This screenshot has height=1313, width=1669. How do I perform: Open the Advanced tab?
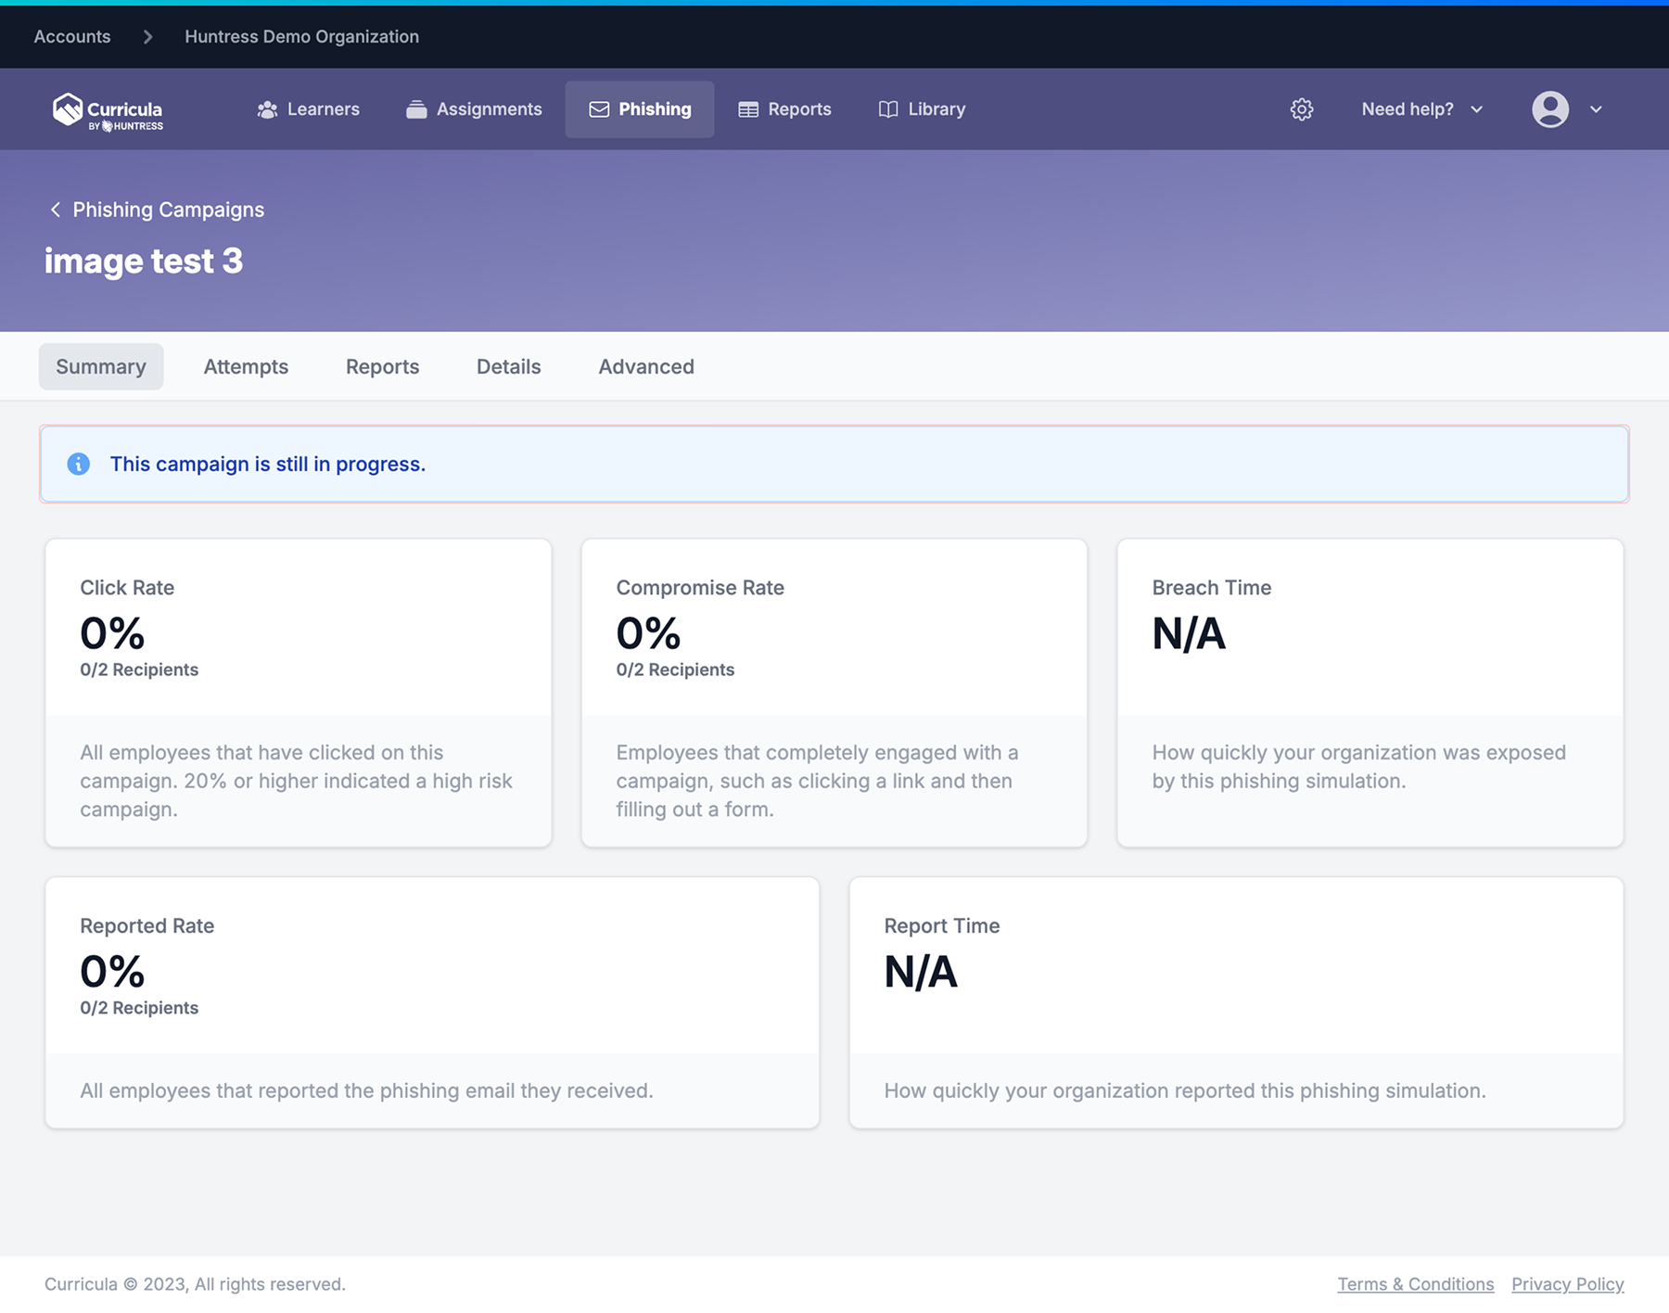[x=646, y=366]
